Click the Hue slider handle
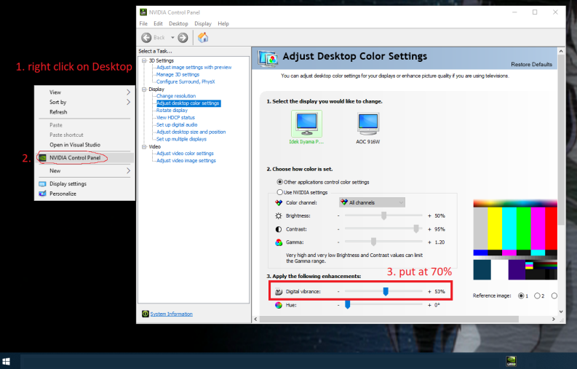 click(347, 304)
